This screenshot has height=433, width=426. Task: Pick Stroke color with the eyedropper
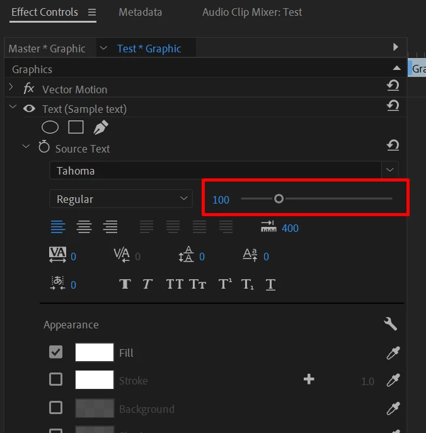(393, 380)
